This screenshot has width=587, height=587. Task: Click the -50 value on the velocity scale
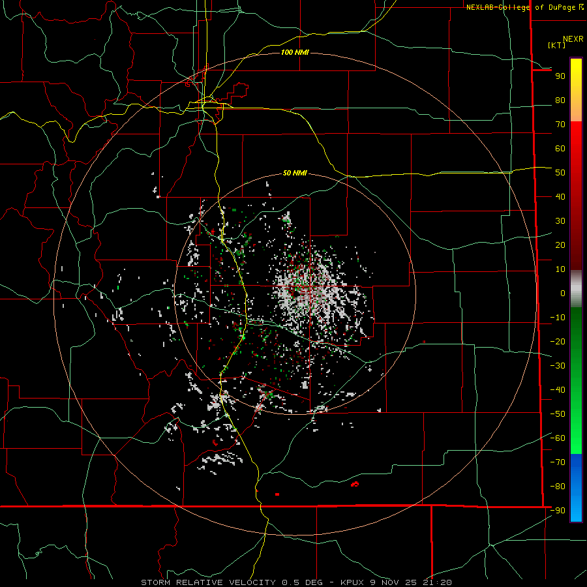pyautogui.click(x=558, y=414)
